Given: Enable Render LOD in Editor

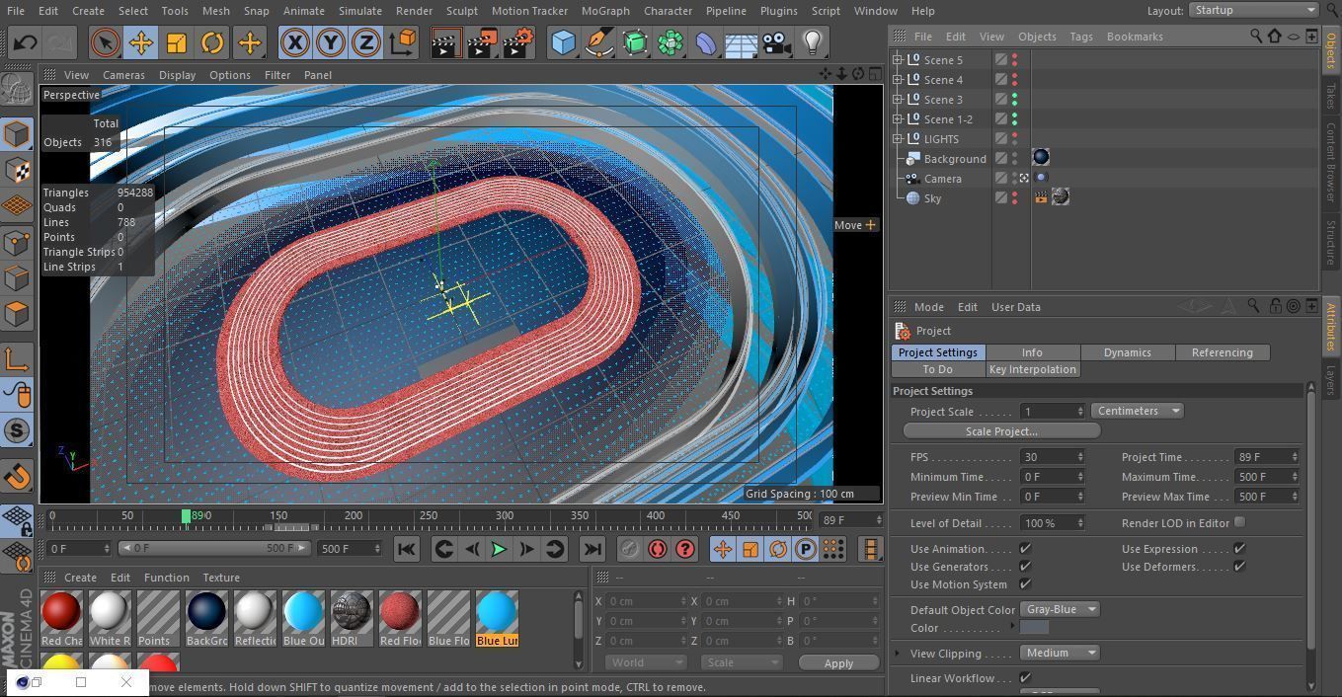Looking at the screenshot, I should tap(1240, 522).
